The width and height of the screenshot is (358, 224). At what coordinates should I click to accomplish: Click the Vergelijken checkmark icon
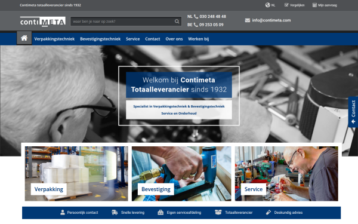(286, 5)
